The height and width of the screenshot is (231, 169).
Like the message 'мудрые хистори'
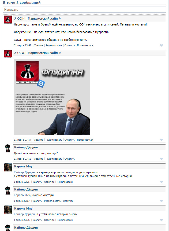pos(161,201)
